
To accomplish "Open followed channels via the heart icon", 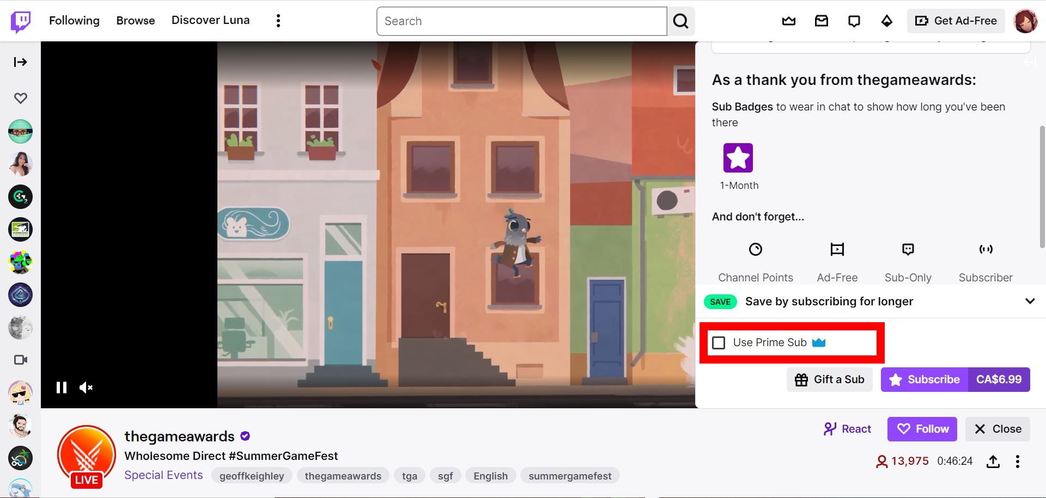I will (x=20, y=98).
